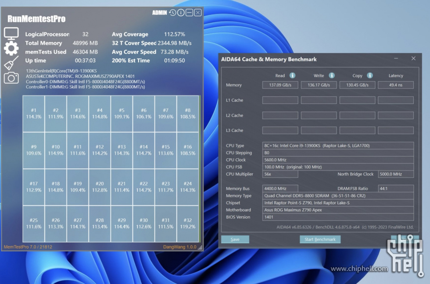Select memtest cell #12 114.2%
The width and height of the screenshot is (430, 284).
pos(100,150)
